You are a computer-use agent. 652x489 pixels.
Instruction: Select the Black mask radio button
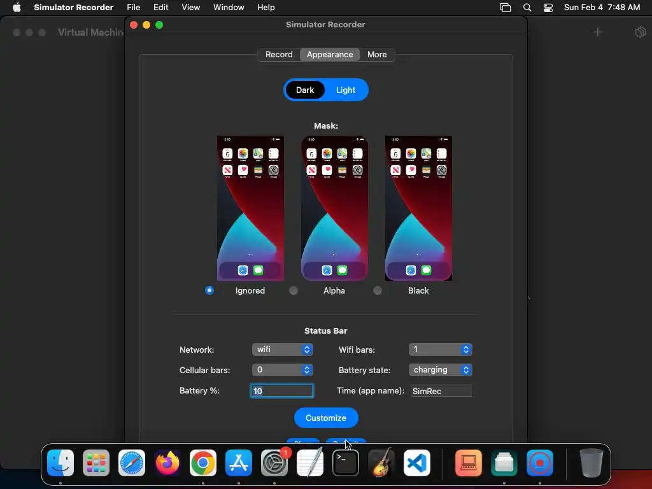(x=378, y=290)
